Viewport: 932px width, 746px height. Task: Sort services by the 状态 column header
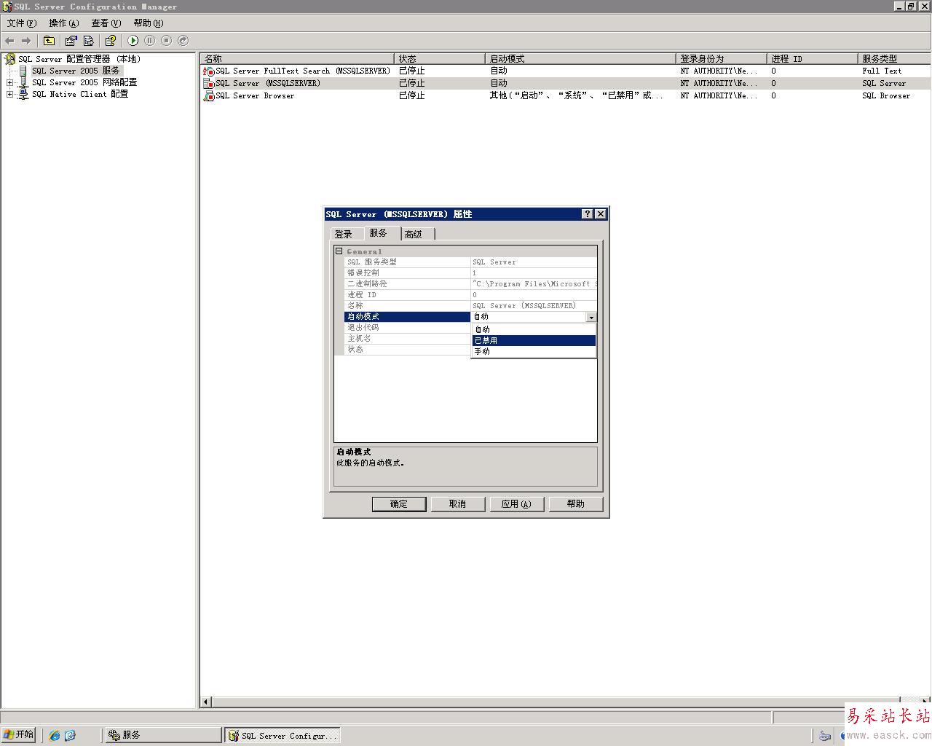point(439,58)
